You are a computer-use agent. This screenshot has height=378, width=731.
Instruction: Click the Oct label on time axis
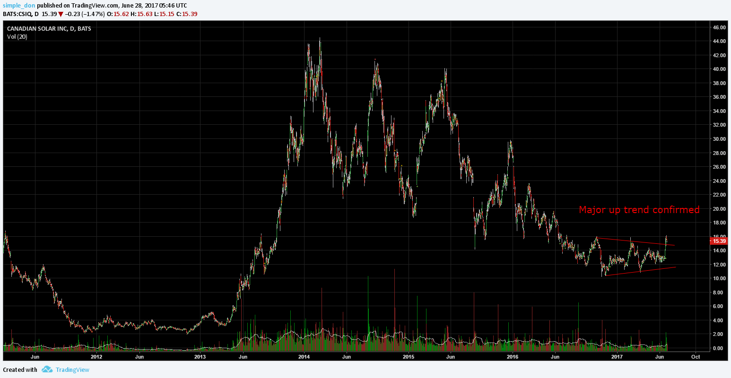[x=696, y=357]
